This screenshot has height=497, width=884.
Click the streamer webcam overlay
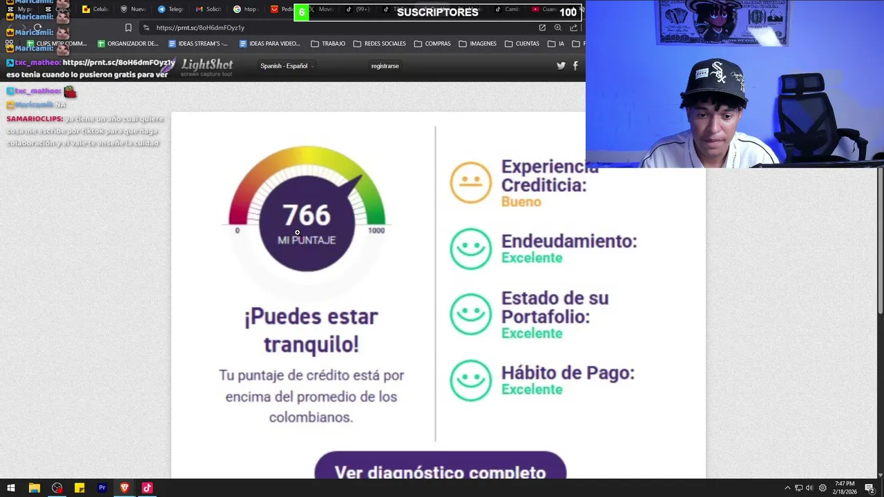(x=735, y=84)
